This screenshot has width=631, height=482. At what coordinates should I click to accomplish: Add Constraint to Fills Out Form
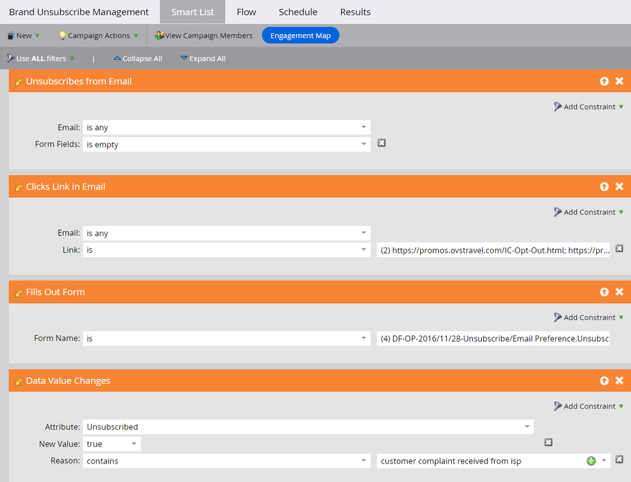click(589, 318)
